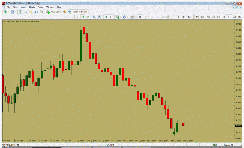Click the Arrows objects icon
Viewport: 244px width, 148px height.
189,17
